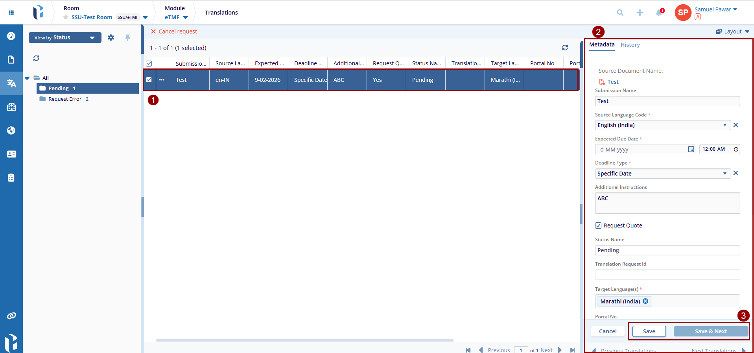
Task: Uncheck the Request Quote checkbox
Action: pos(598,225)
